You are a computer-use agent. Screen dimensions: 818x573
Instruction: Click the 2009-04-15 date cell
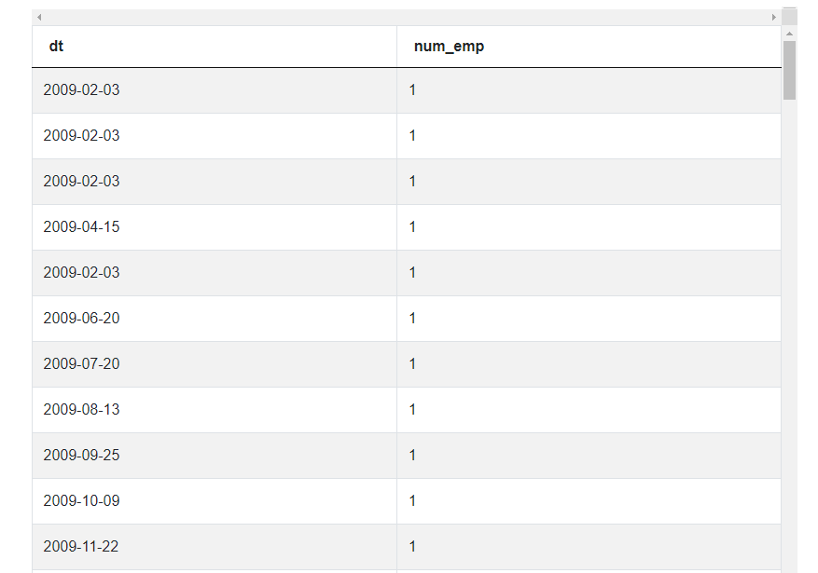coord(81,227)
